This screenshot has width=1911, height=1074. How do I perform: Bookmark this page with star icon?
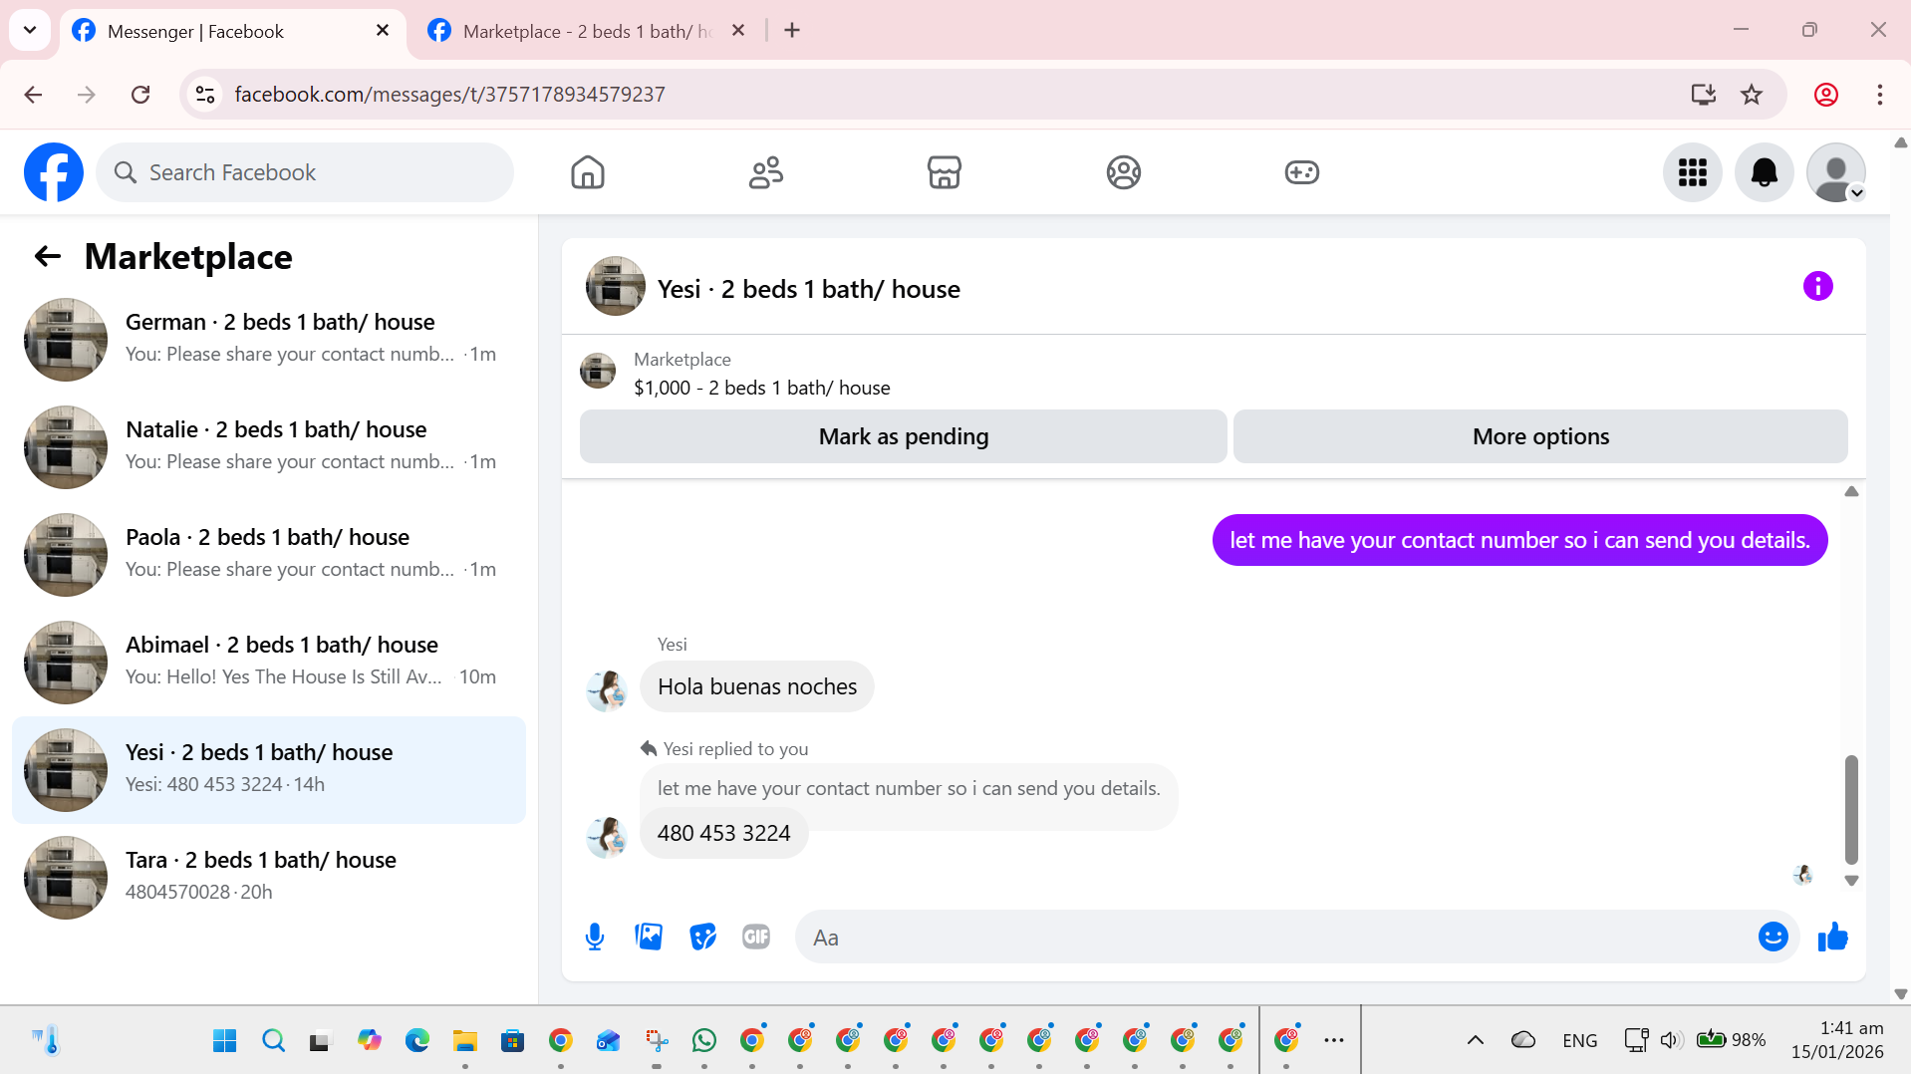(x=1752, y=95)
